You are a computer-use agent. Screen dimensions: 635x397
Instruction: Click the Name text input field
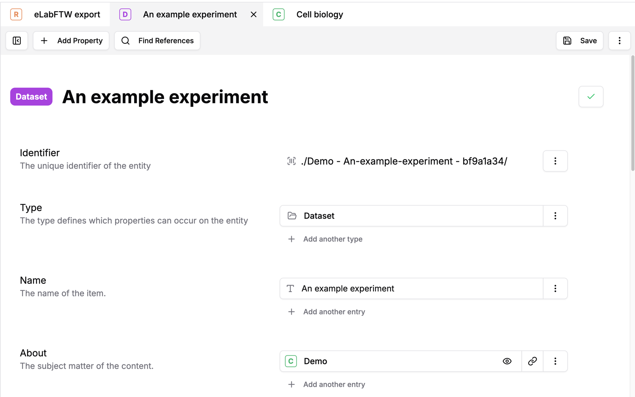(x=417, y=289)
